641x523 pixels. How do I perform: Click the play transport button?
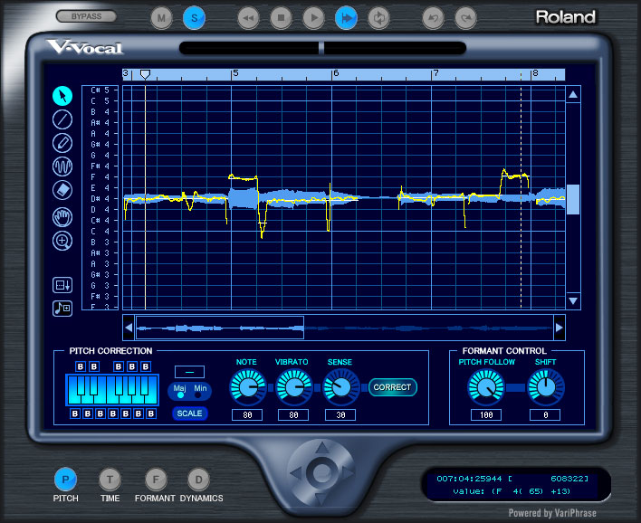coord(313,18)
